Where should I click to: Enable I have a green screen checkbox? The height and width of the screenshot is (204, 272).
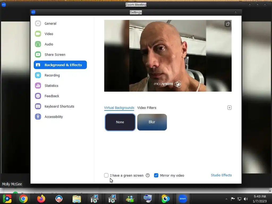coord(106,175)
